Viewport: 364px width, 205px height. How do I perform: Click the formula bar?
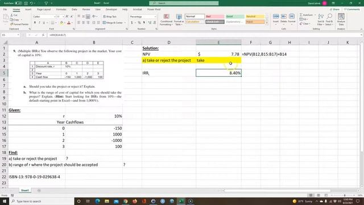[204, 35]
